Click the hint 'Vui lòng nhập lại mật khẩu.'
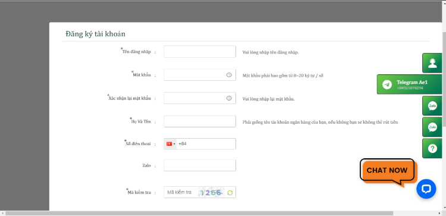The height and width of the screenshot is (216, 446). [x=269, y=99]
